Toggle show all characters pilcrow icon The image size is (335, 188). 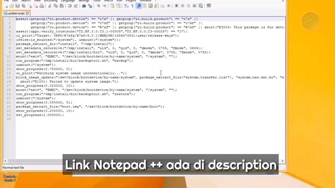[x=132, y=6]
